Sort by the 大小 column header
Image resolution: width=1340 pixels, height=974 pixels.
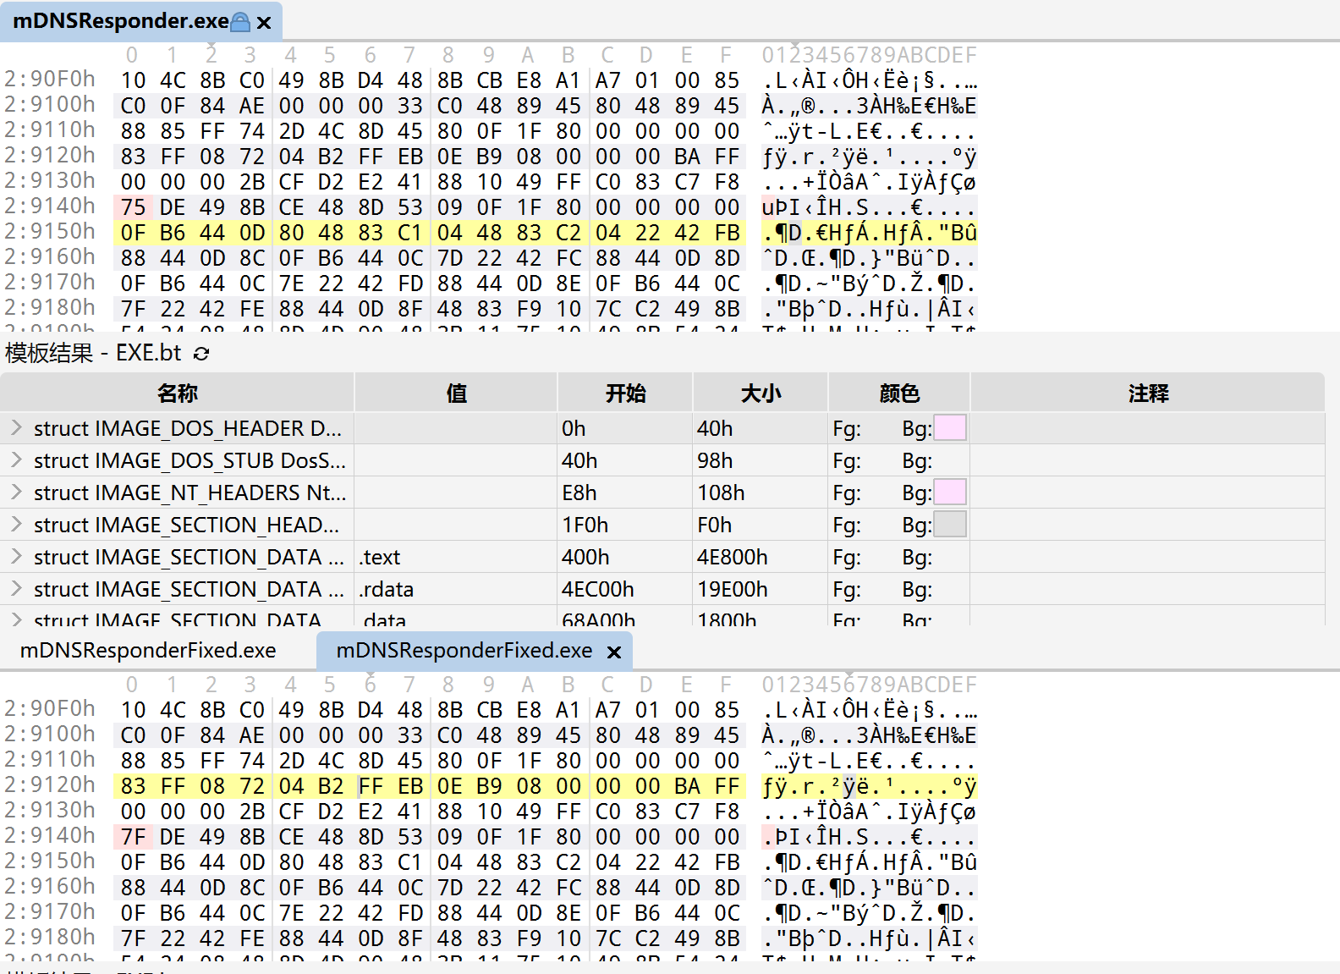click(761, 393)
